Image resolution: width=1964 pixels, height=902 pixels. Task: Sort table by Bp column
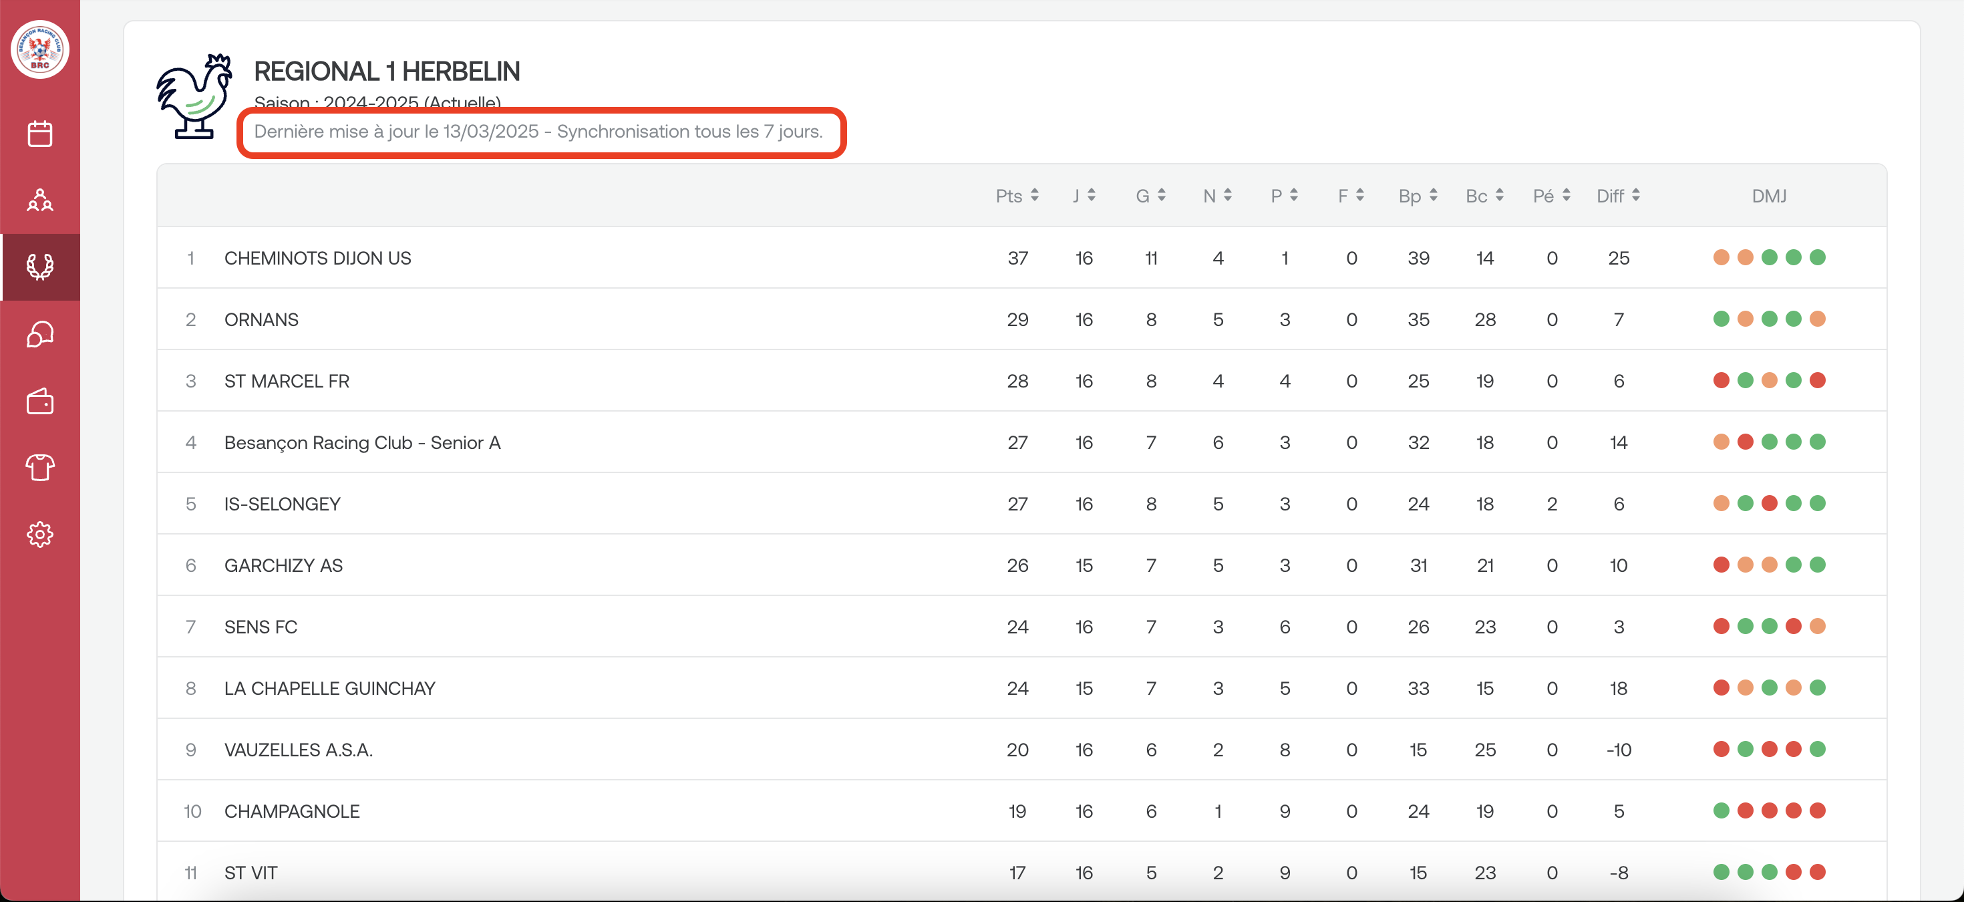tap(1418, 196)
